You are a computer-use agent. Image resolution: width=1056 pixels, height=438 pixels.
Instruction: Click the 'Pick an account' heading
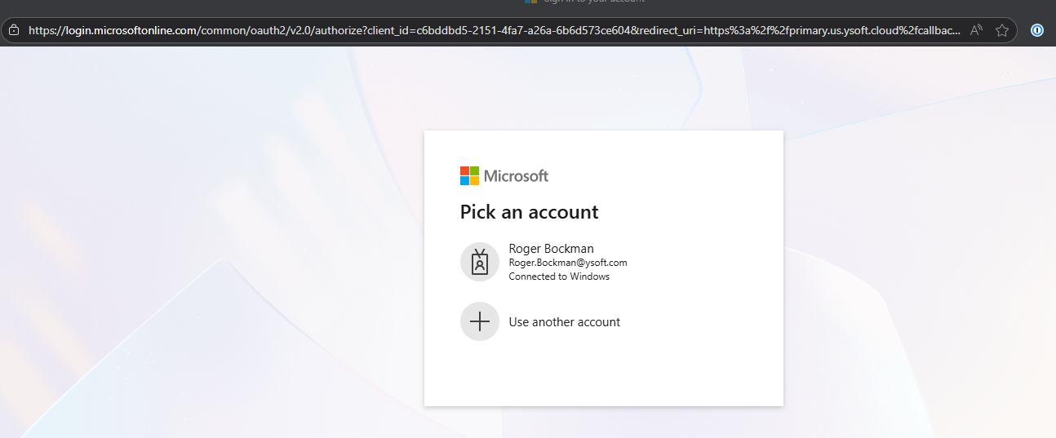click(x=529, y=212)
